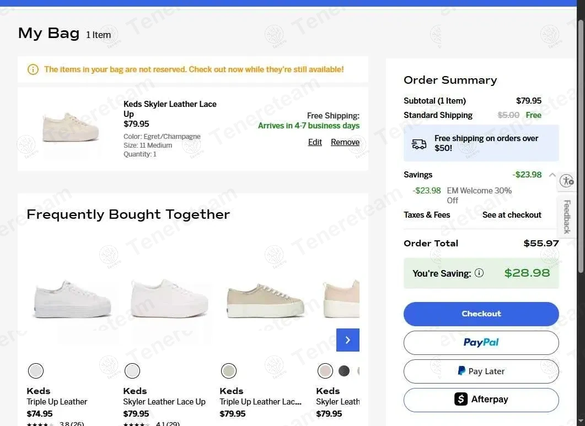Click the free shipping truck icon
The width and height of the screenshot is (585, 426).
point(418,144)
